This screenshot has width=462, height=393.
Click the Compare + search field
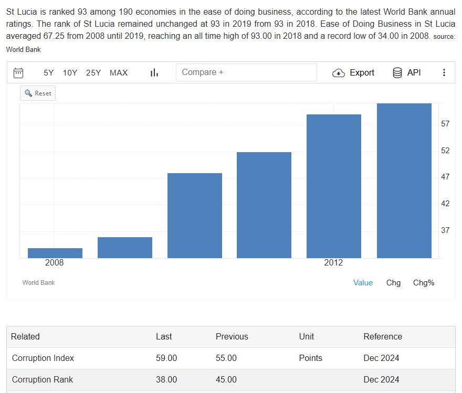[x=246, y=72]
